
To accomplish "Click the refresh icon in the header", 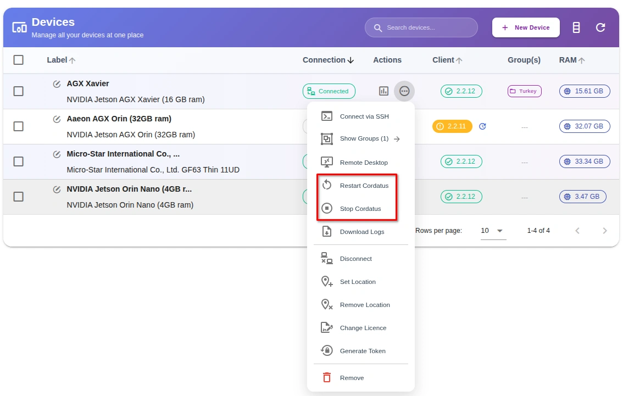I will pos(600,27).
